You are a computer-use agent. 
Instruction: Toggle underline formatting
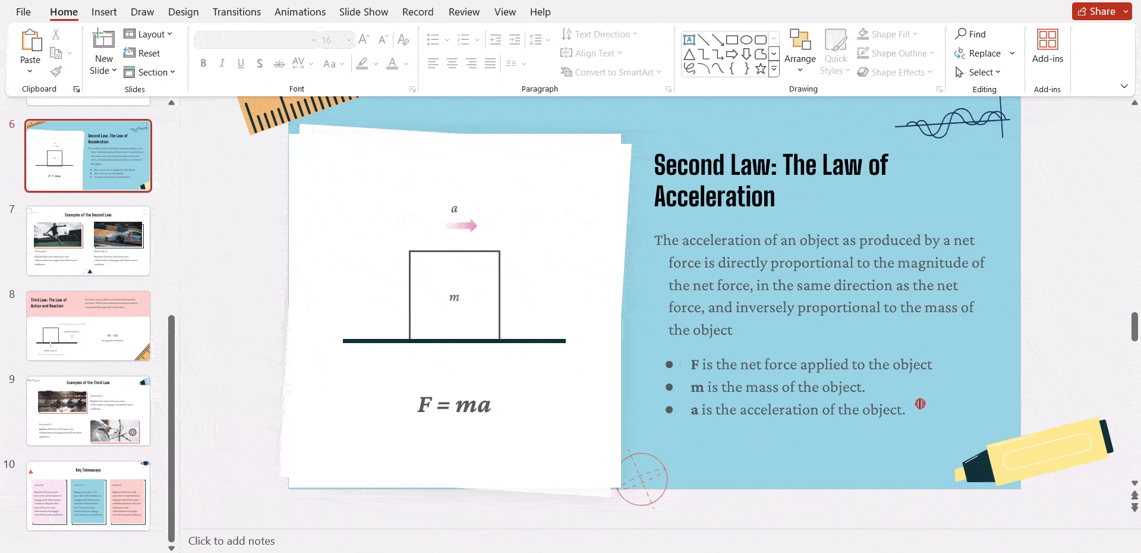click(241, 63)
